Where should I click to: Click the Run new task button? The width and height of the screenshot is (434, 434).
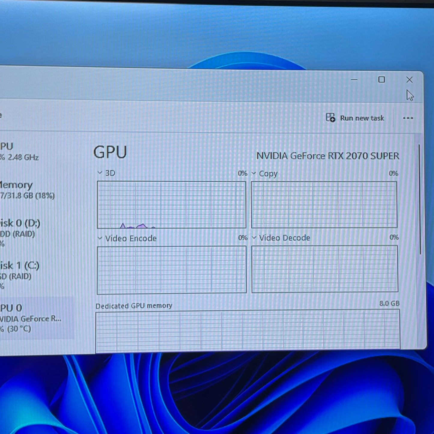355,118
